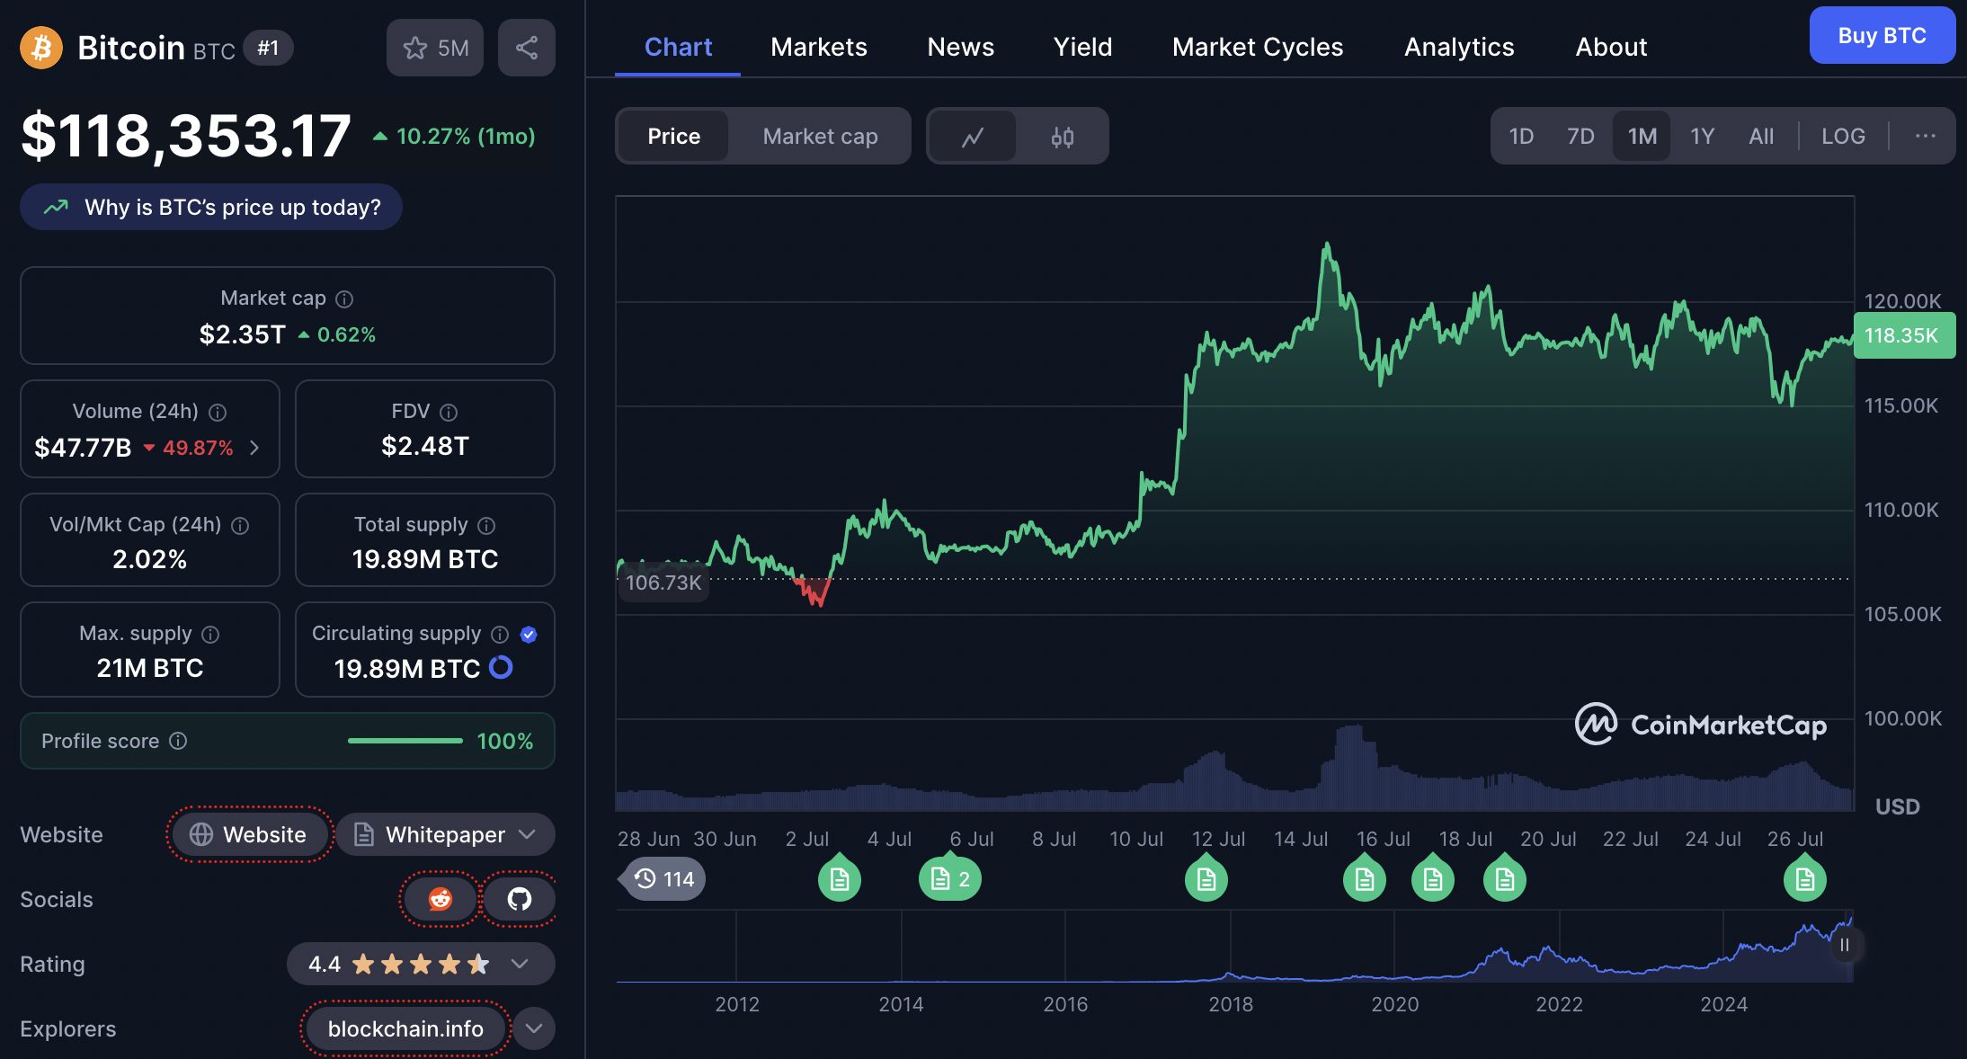Viewport: 1967px width, 1059px height.
Task: Click the range slider pause handle
Action: tap(1845, 945)
